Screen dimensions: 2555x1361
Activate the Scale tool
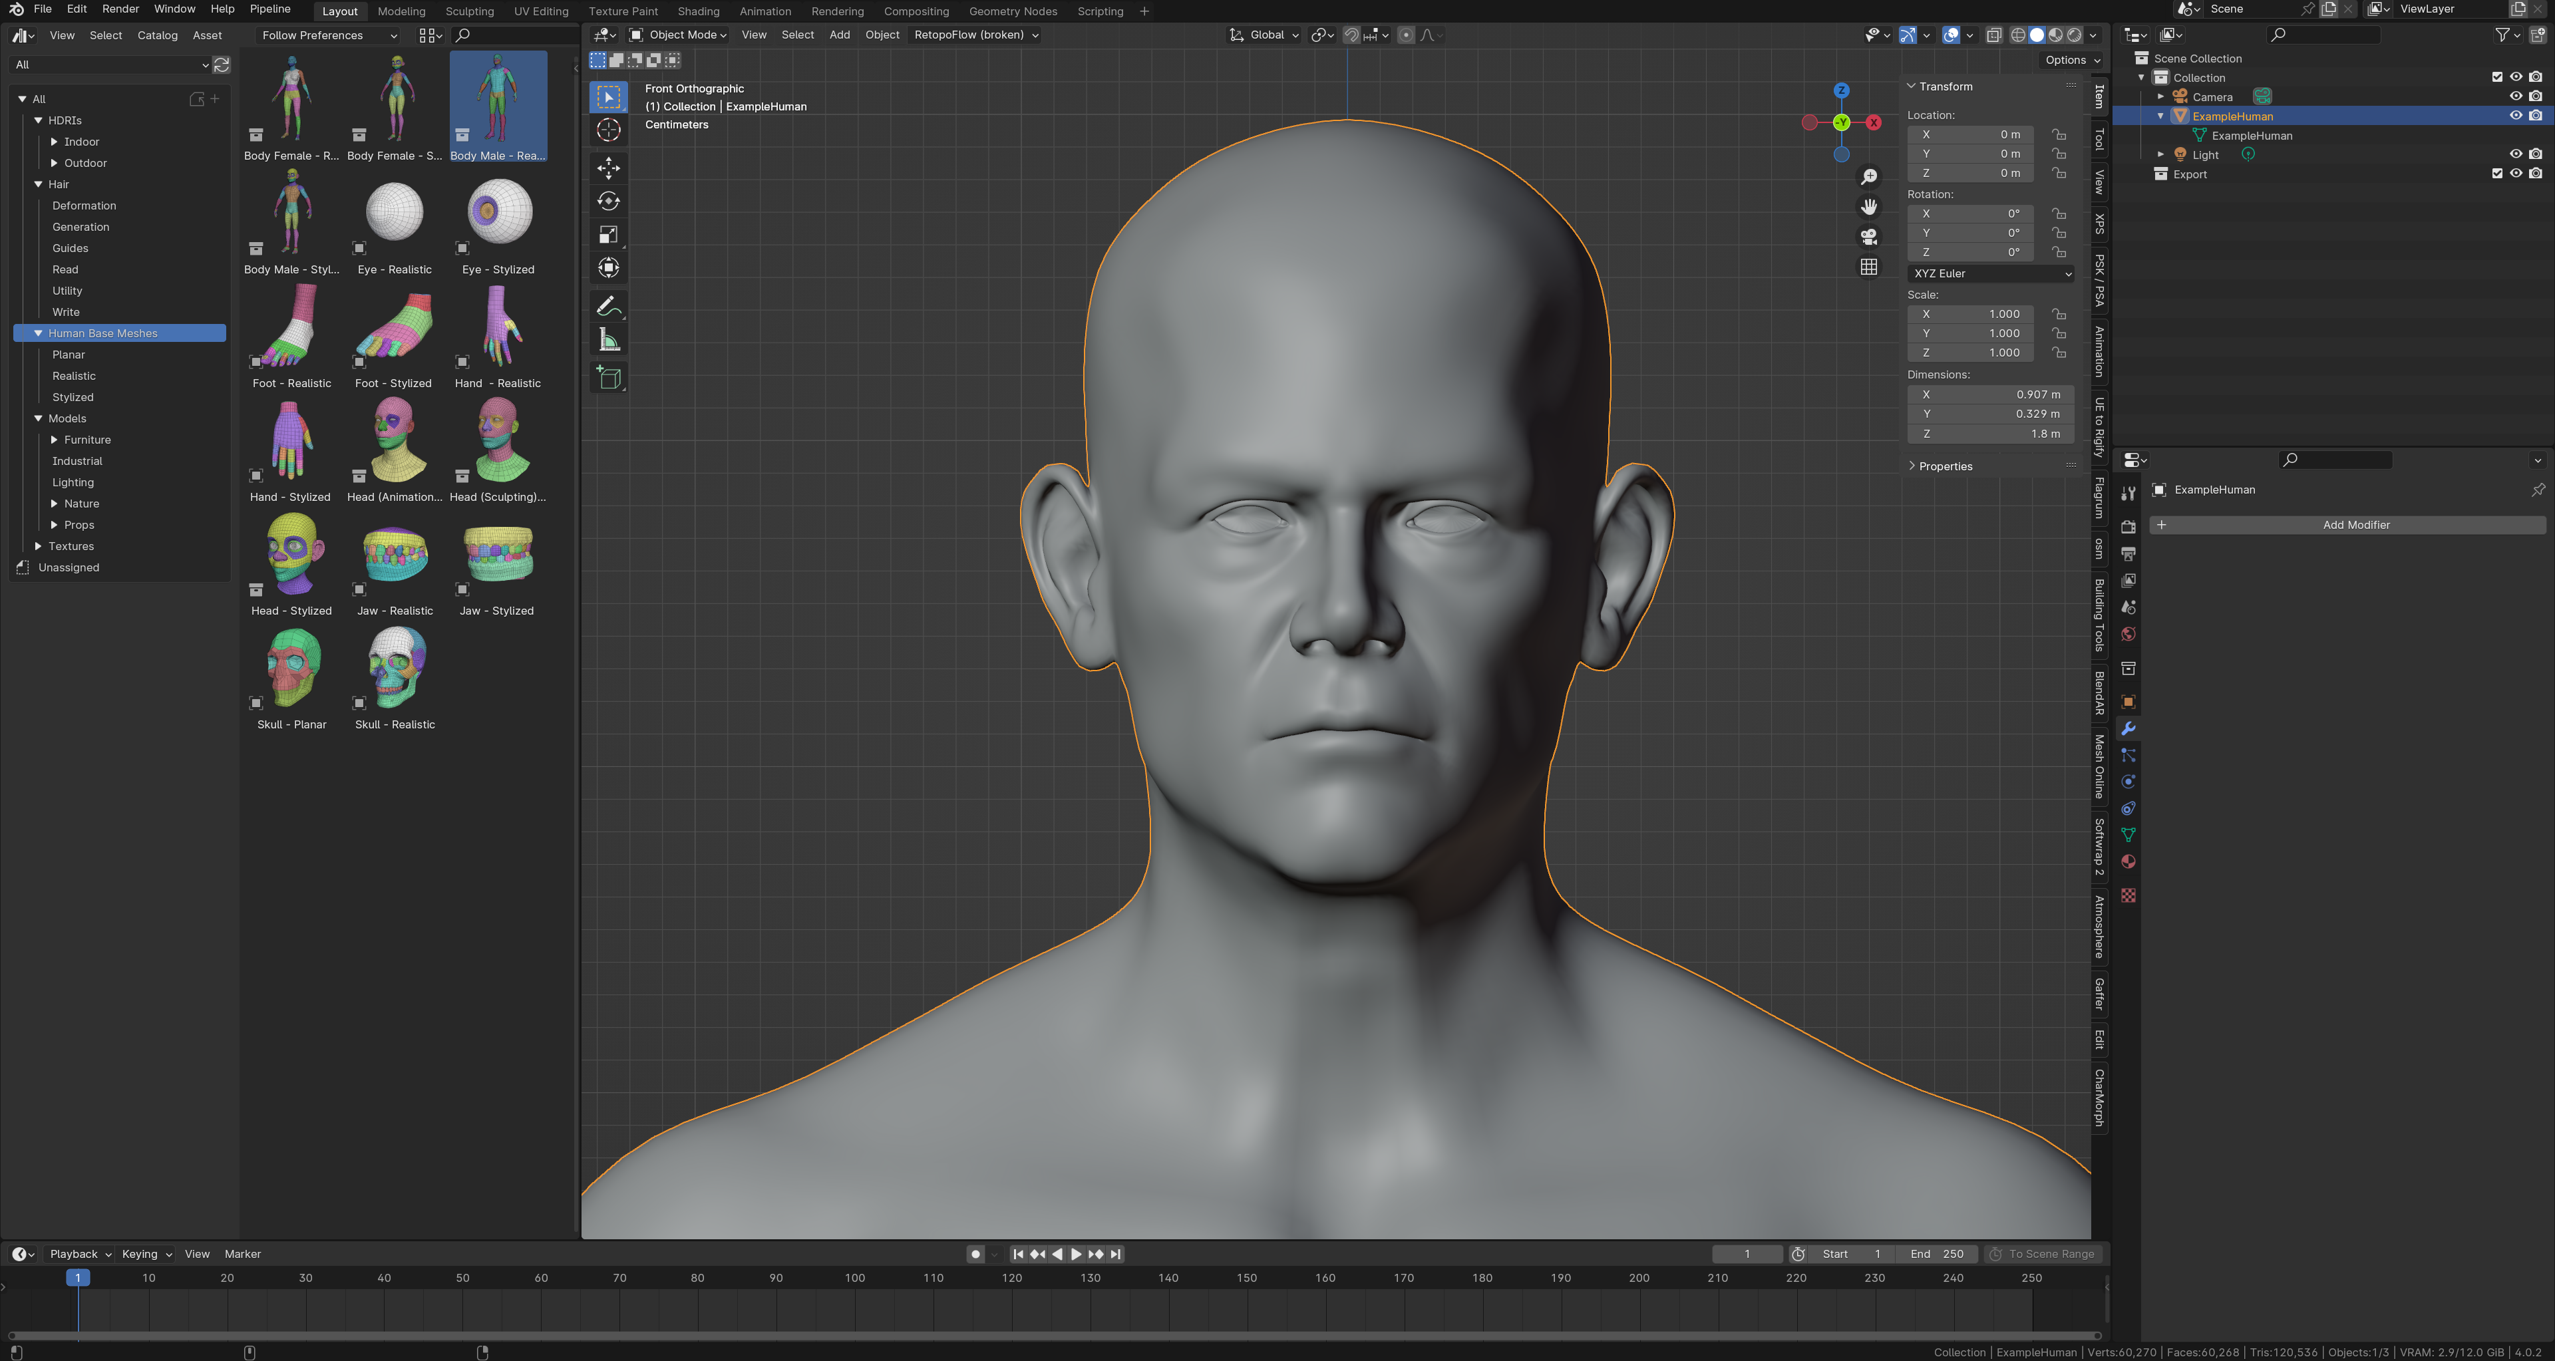pos(609,235)
